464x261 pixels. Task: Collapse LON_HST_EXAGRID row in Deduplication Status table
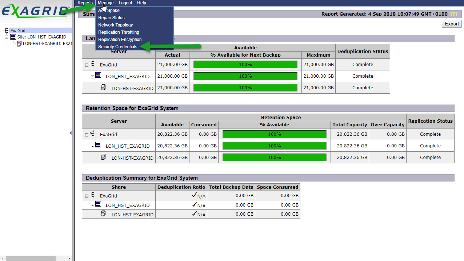(92, 77)
